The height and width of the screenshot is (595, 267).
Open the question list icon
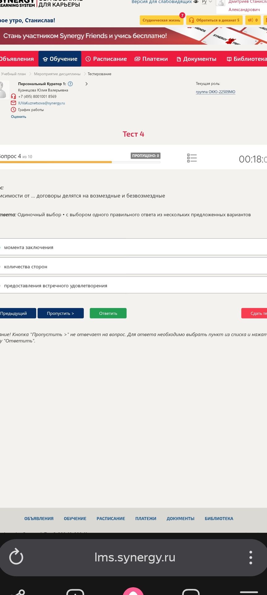[x=192, y=158]
